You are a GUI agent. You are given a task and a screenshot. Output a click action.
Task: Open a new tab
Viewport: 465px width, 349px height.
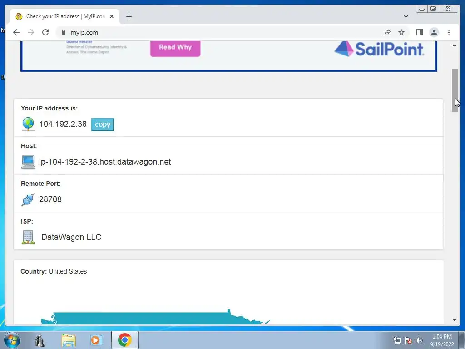[x=129, y=16]
